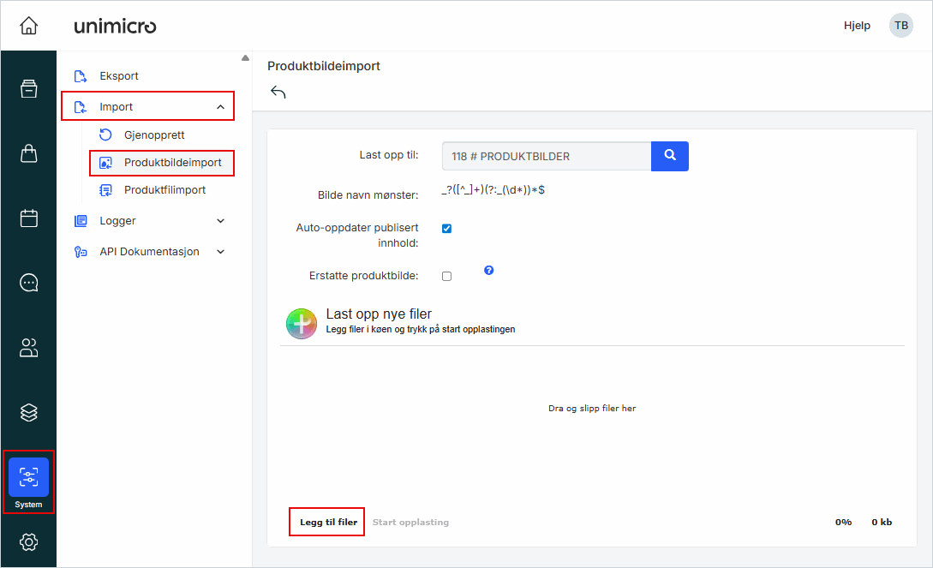Click the back arrow under Produktbildeimport
Screen dimensions: 933x568
(x=278, y=93)
